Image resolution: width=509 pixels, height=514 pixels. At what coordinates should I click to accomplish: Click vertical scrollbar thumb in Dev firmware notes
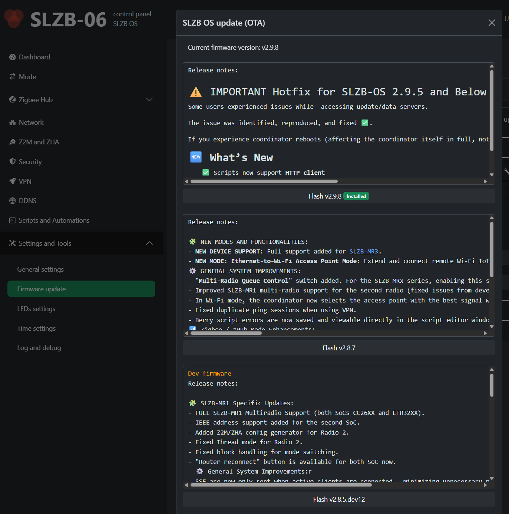tap(492, 385)
